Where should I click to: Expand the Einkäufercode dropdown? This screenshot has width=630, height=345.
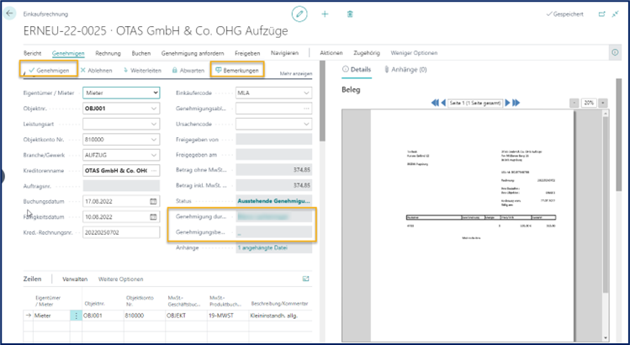pyautogui.click(x=307, y=93)
